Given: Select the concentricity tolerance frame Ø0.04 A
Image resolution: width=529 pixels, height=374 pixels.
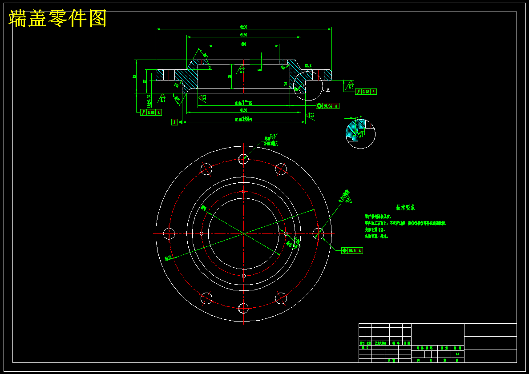Looking at the screenshot, I should click(x=327, y=106).
